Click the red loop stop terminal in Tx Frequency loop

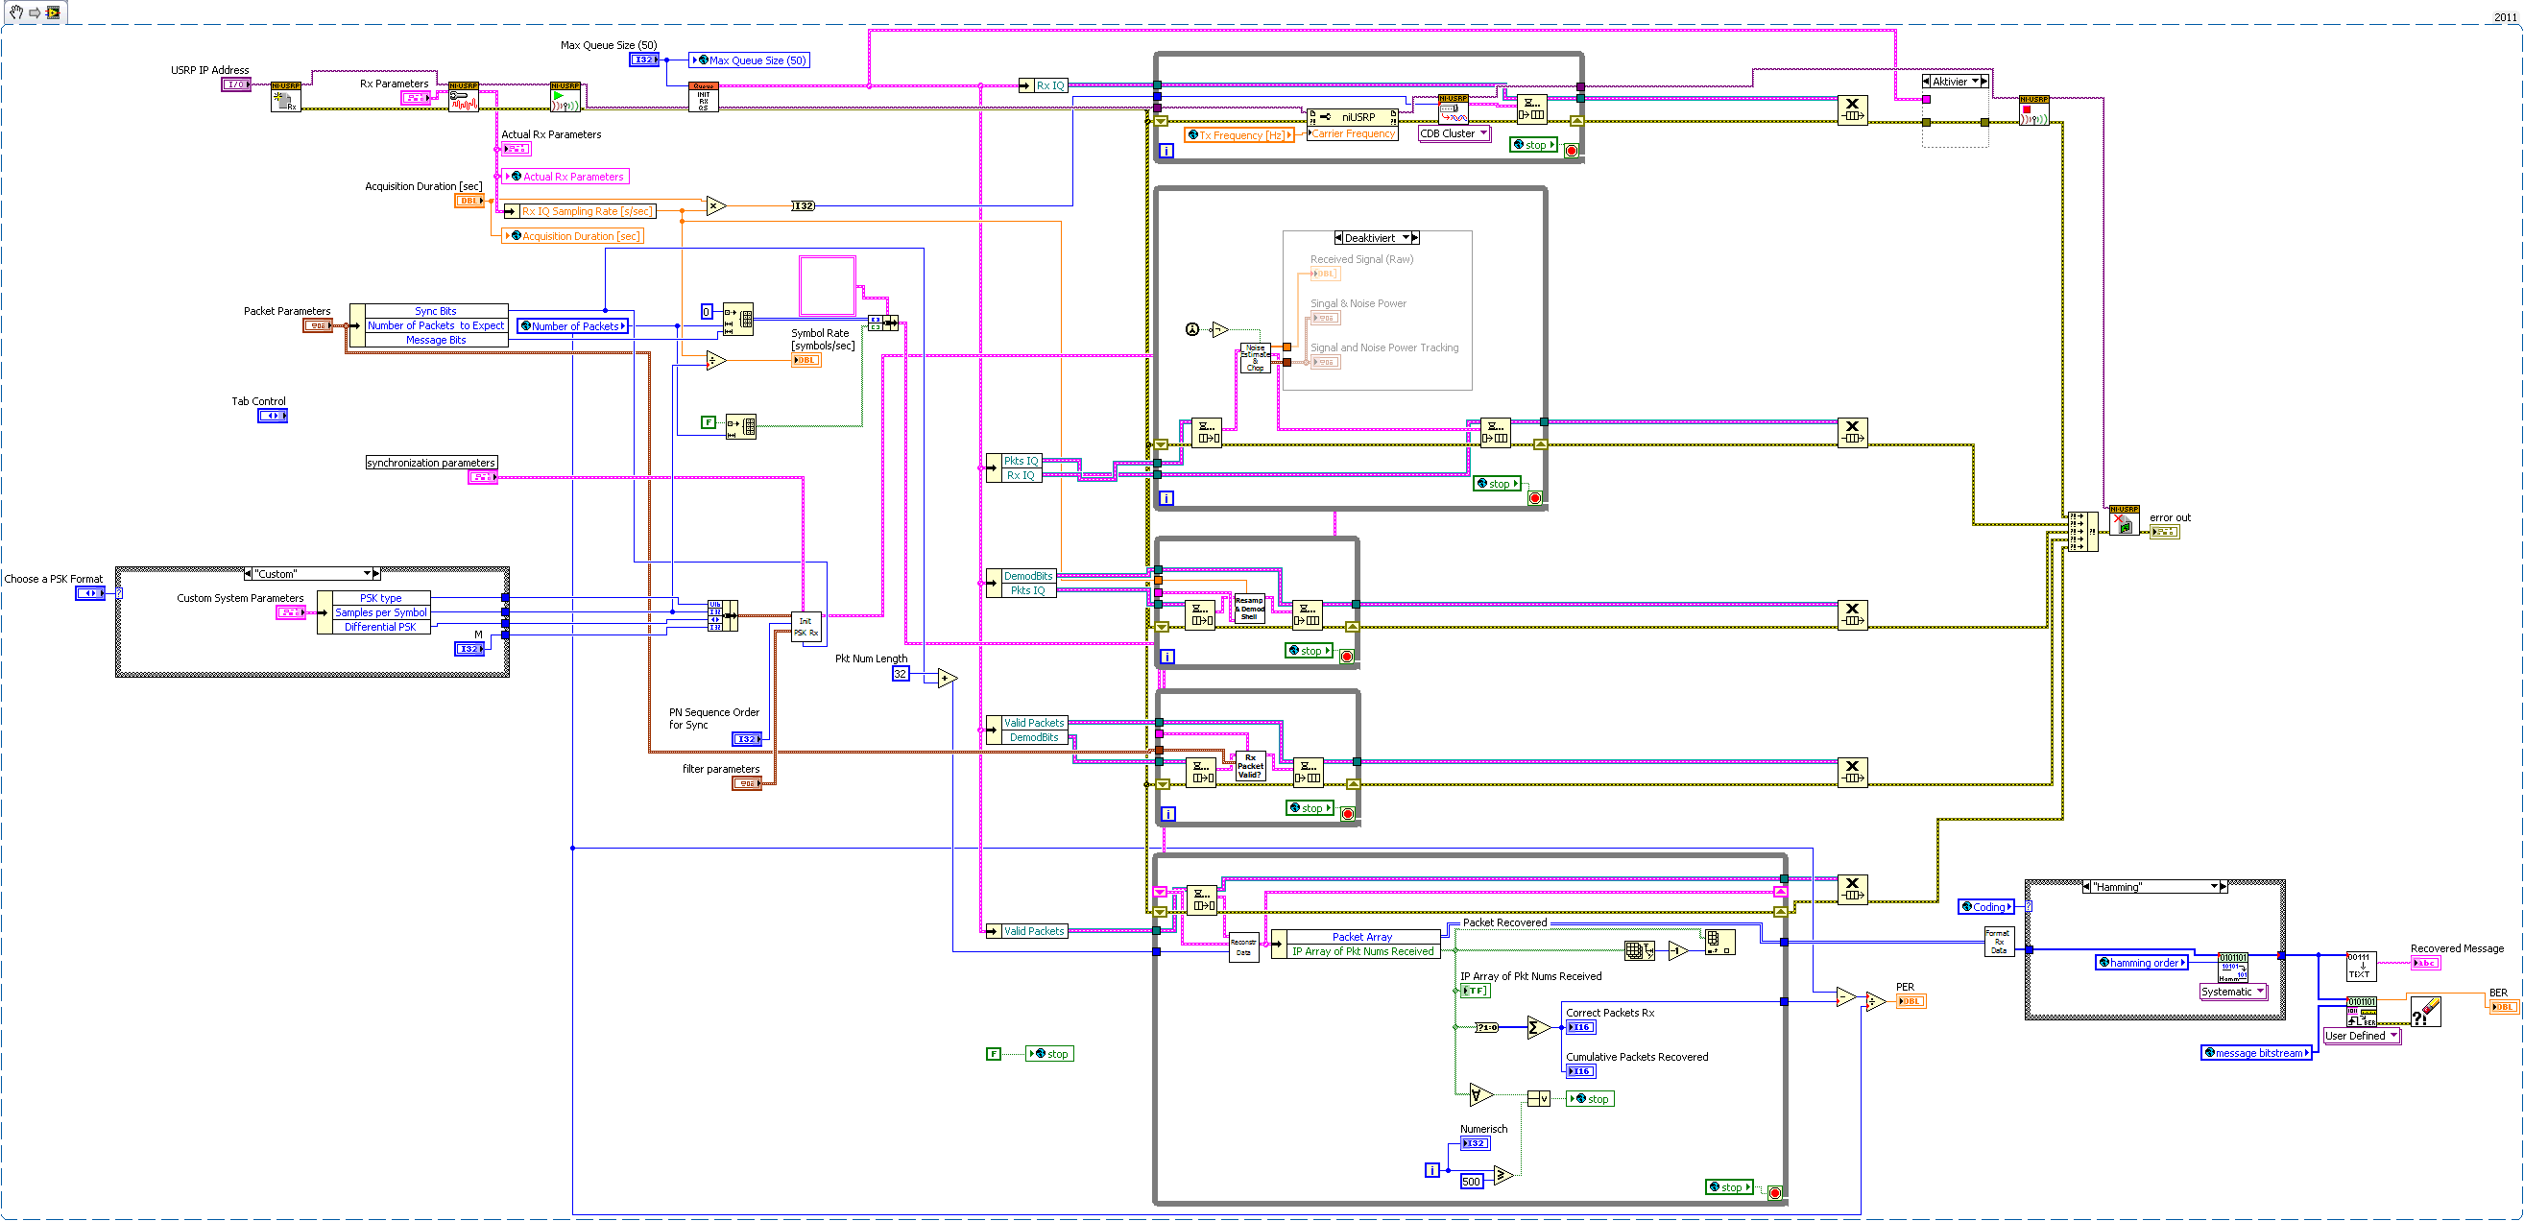(x=1571, y=150)
